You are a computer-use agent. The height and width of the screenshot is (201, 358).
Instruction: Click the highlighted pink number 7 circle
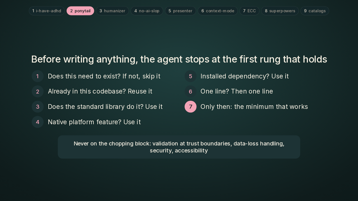click(190, 107)
